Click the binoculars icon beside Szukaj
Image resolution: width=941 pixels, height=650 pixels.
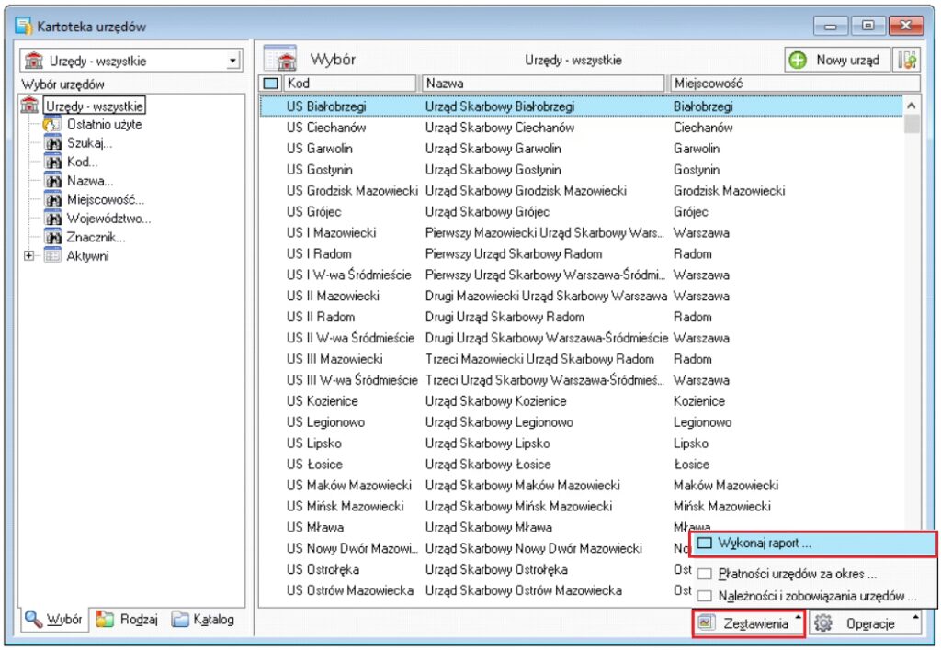53,143
